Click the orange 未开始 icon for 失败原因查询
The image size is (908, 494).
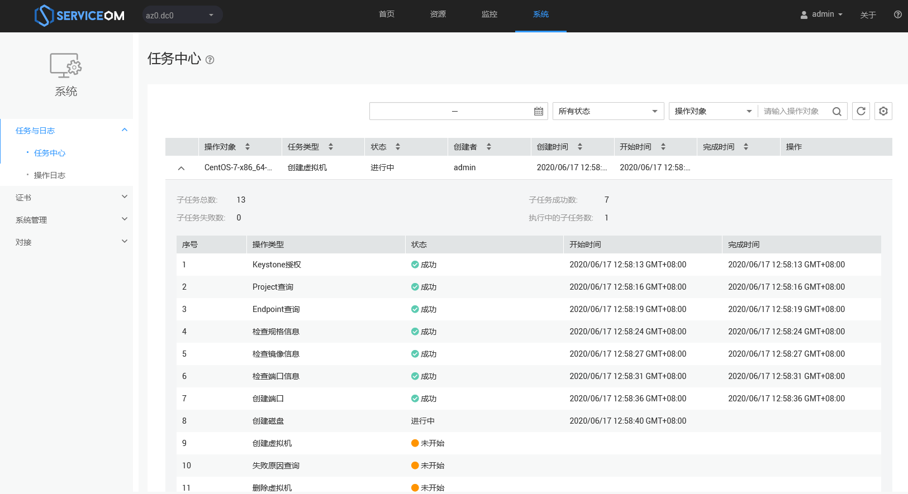pyautogui.click(x=415, y=466)
